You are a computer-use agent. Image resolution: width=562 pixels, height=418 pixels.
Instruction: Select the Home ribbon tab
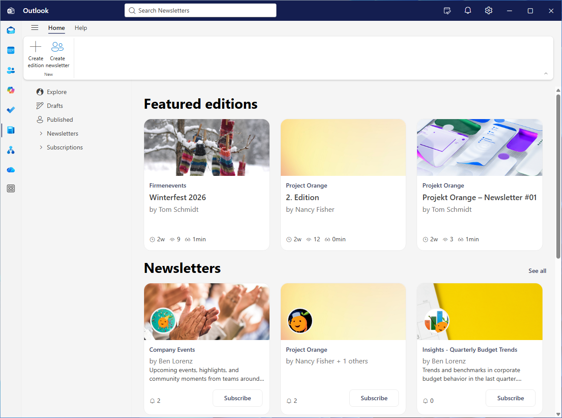(x=56, y=28)
